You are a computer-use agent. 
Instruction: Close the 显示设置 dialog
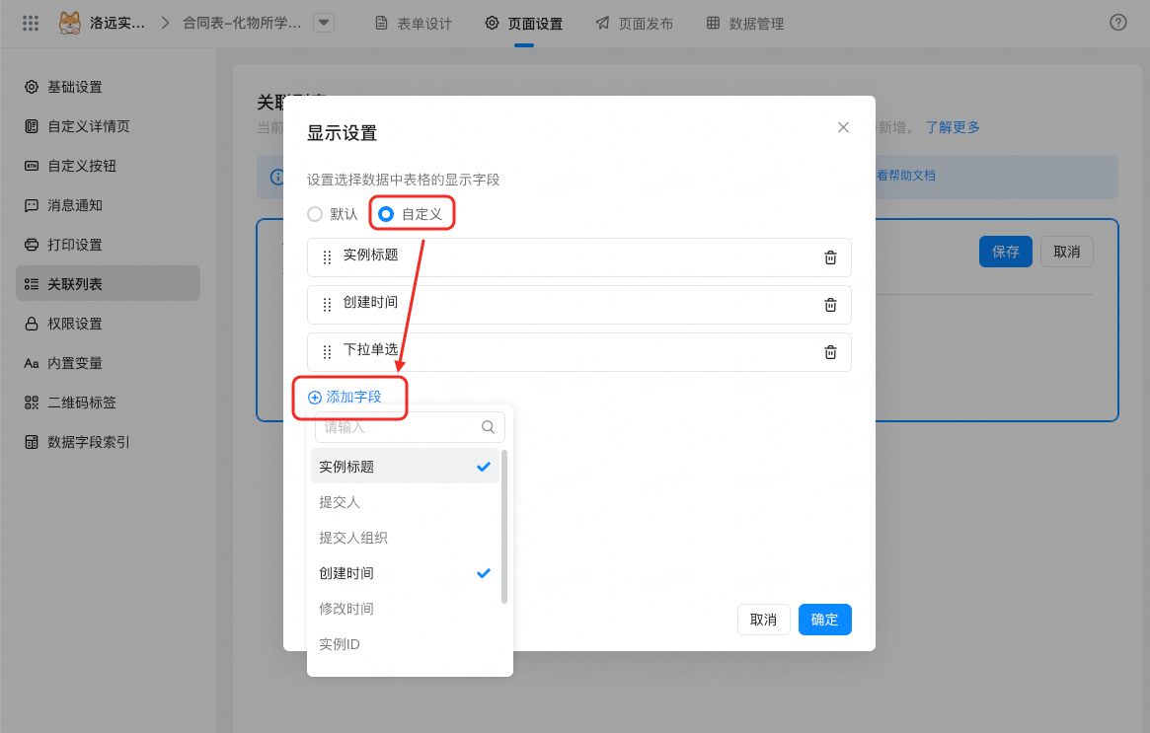(843, 127)
